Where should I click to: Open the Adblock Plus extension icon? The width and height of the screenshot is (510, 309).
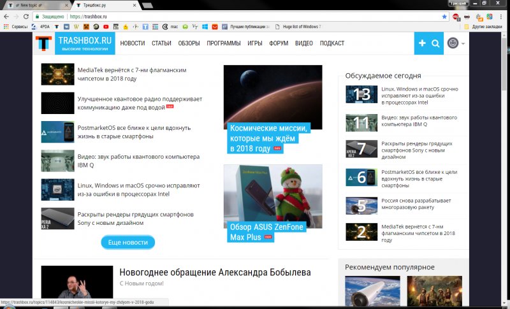tap(456, 17)
